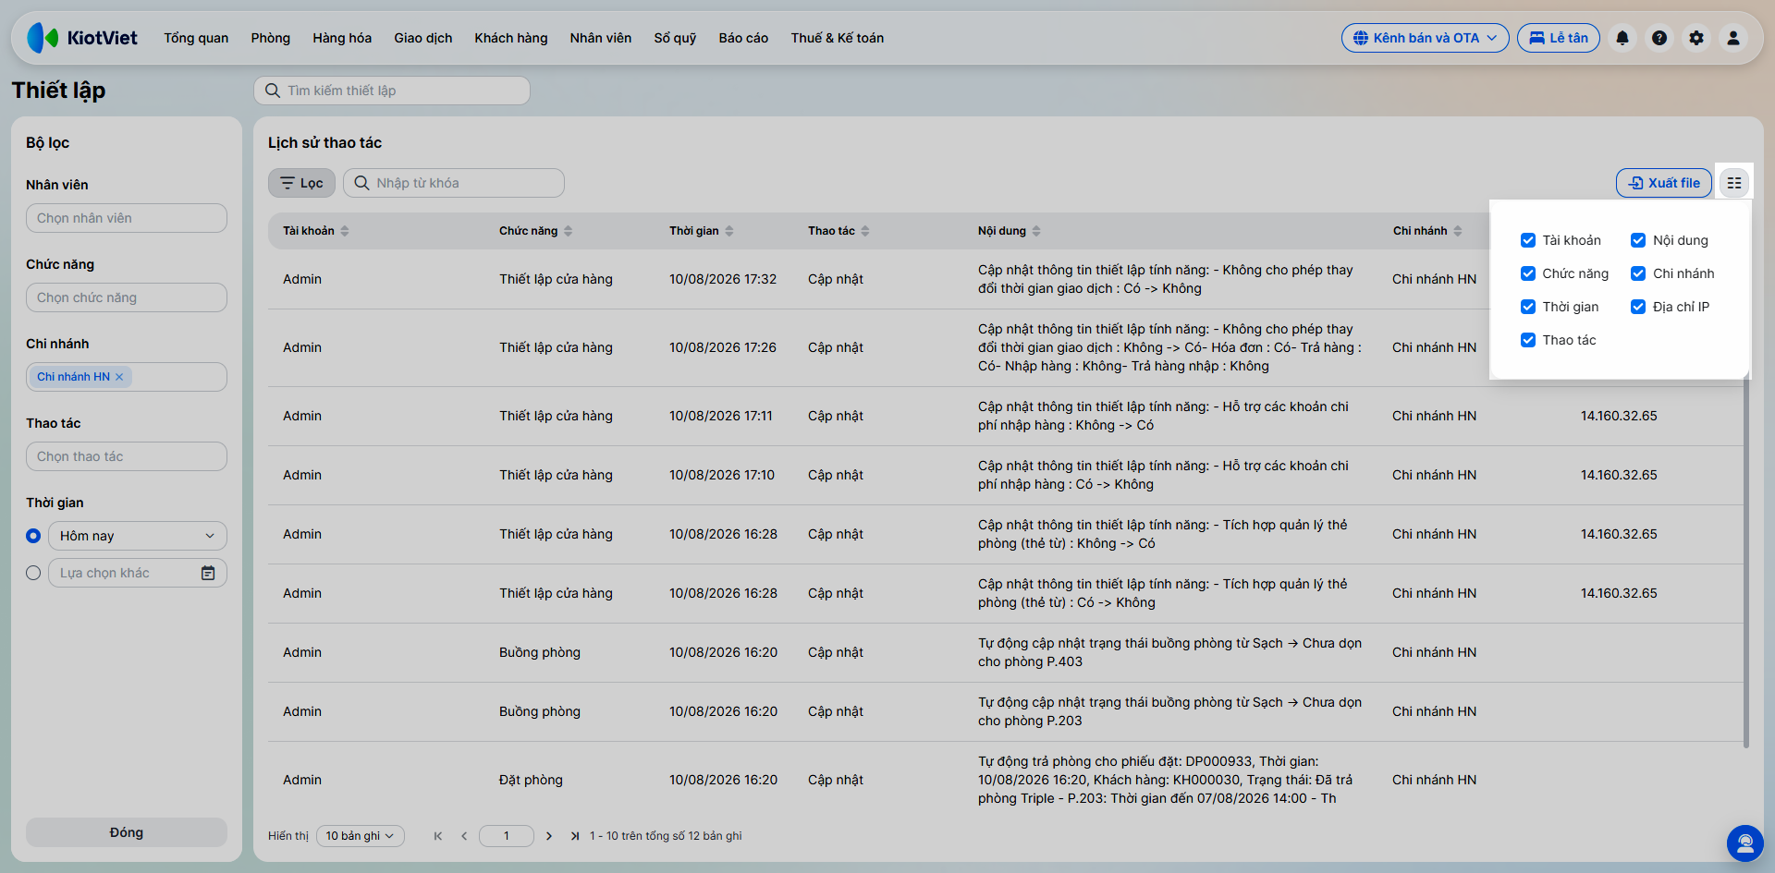The height and width of the screenshot is (873, 1775).
Task: Open the Kênh bán và OTA dropdown
Action: click(x=1425, y=38)
